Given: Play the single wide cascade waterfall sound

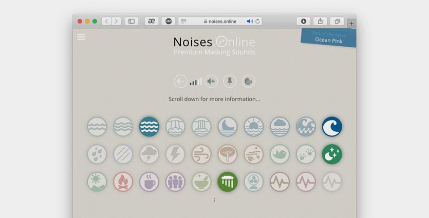Looking at the screenshot, I should [x=175, y=127].
